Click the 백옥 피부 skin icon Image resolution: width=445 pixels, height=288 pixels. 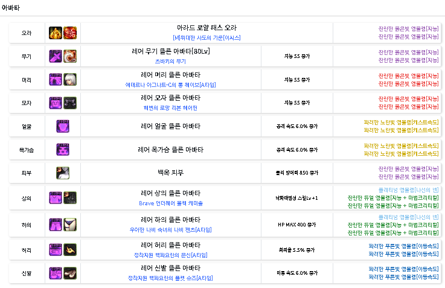click(x=63, y=173)
